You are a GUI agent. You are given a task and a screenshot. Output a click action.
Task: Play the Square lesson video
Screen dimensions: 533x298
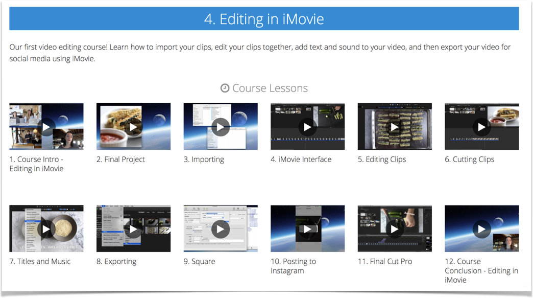coord(220,229)
